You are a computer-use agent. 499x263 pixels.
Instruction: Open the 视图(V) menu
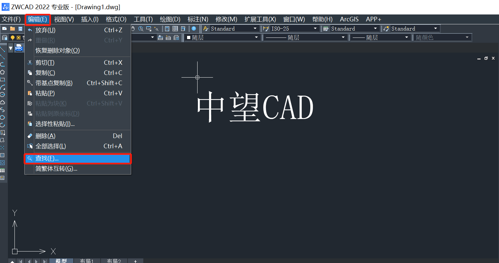(x=64, y=19)
